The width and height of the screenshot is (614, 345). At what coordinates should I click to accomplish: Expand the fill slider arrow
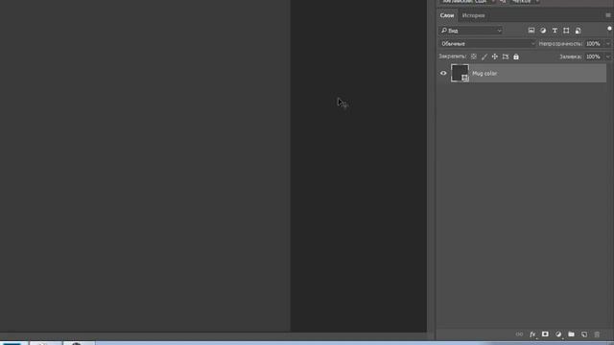coord(607,57)
